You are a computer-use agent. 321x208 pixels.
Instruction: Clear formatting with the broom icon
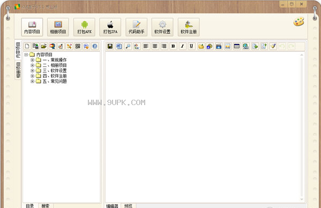[x=273, y=46]
